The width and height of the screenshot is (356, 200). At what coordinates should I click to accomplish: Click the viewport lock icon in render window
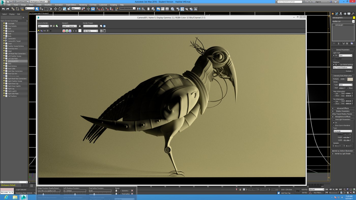pos(80,26)
